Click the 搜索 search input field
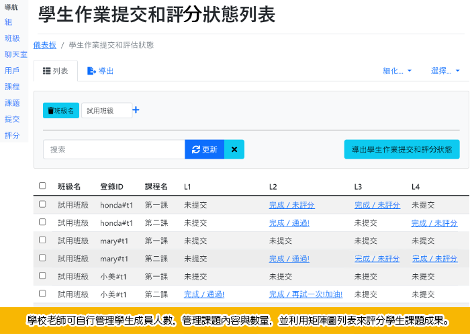470x334 pixels. [114, 149]
